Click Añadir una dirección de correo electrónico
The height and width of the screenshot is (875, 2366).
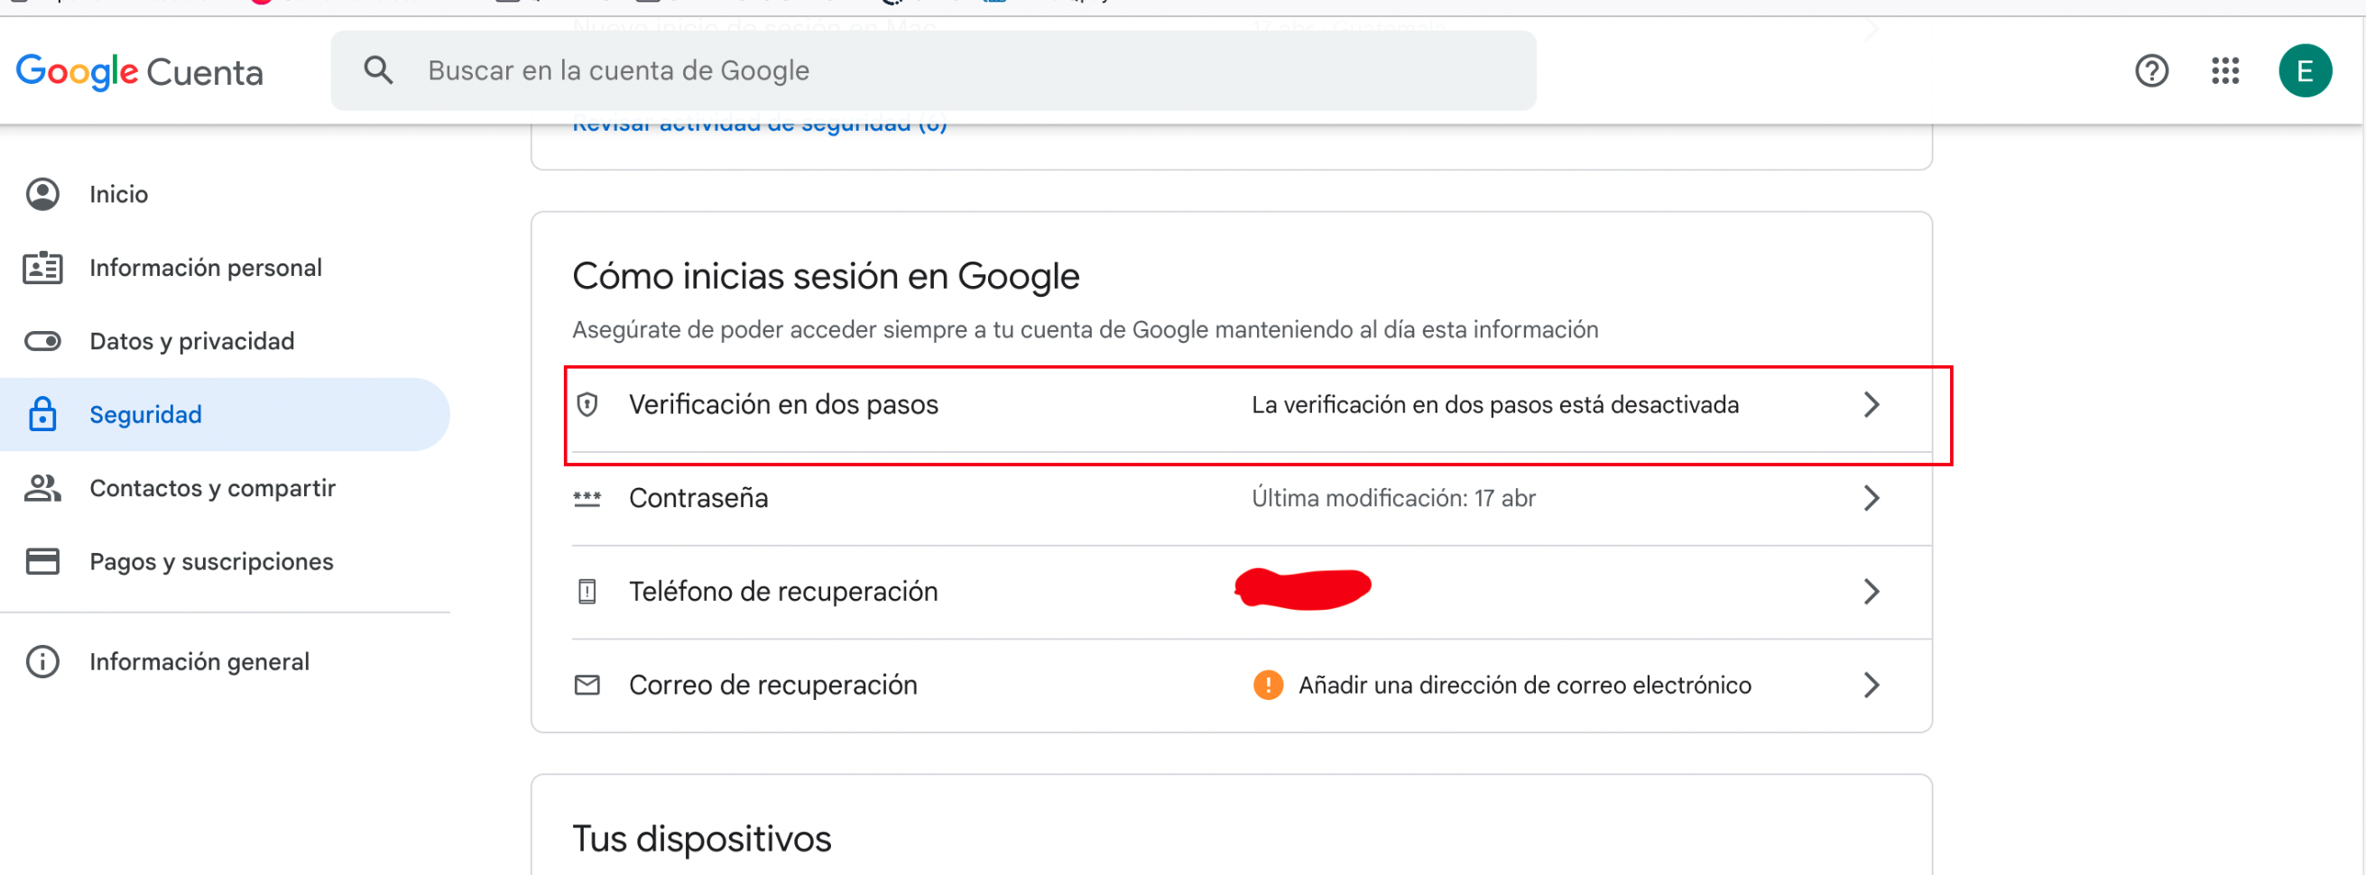point(1524,685)
